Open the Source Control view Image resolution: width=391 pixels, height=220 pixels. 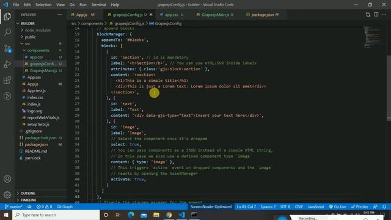click(x=7, y=48)
